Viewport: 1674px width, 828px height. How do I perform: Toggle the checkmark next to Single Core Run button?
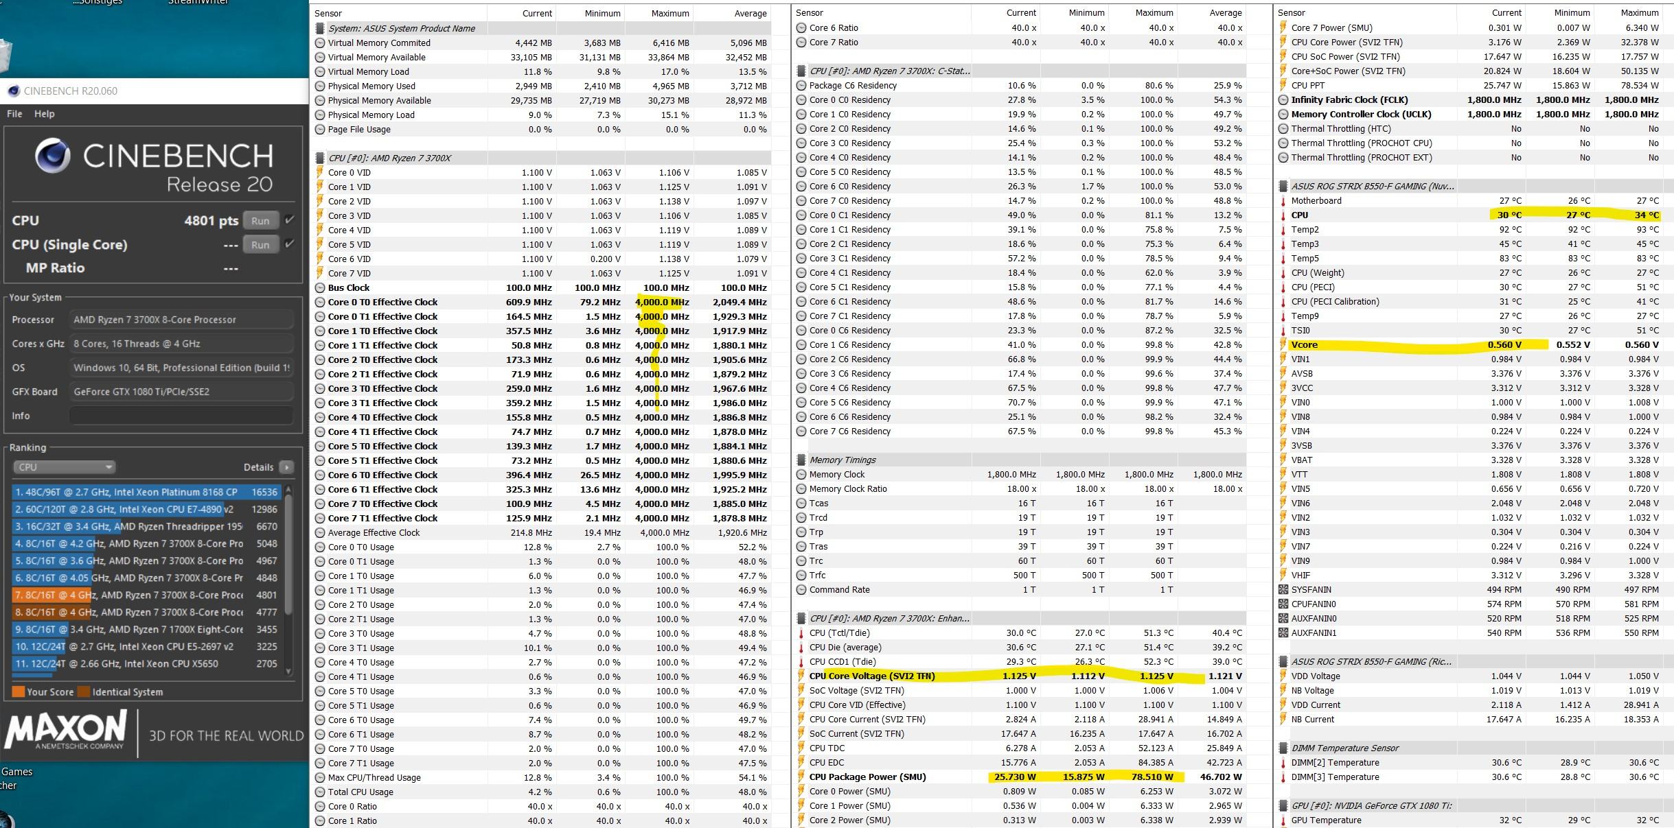tap(290, 244)
